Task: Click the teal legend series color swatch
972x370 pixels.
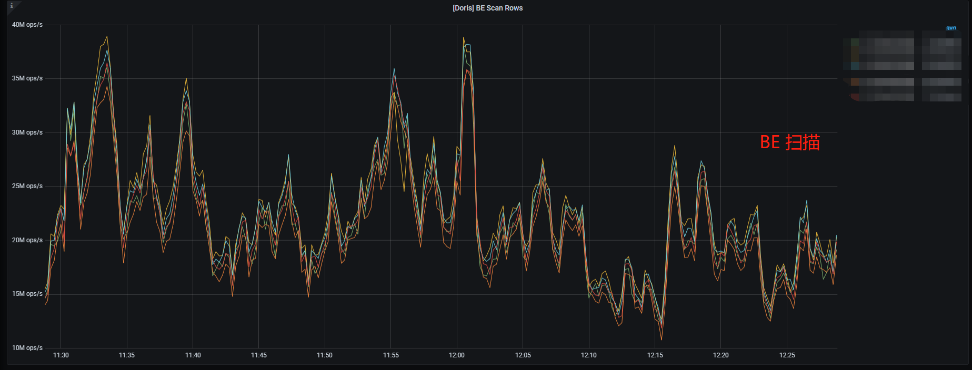Action: pos(855,66)
